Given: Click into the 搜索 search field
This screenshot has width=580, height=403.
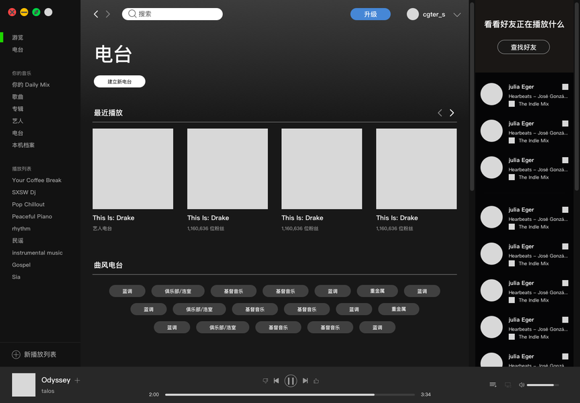Looking at the screenshot, I should (x=173, y=14).
